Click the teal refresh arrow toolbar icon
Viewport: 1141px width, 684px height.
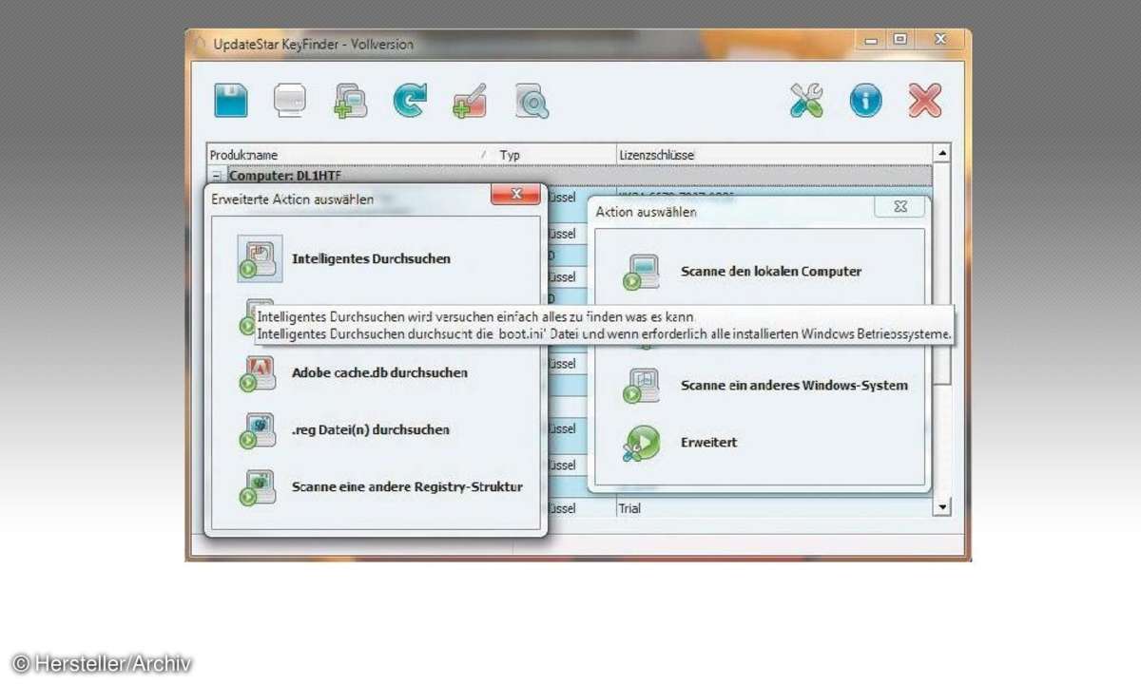[x=410, y=100]
